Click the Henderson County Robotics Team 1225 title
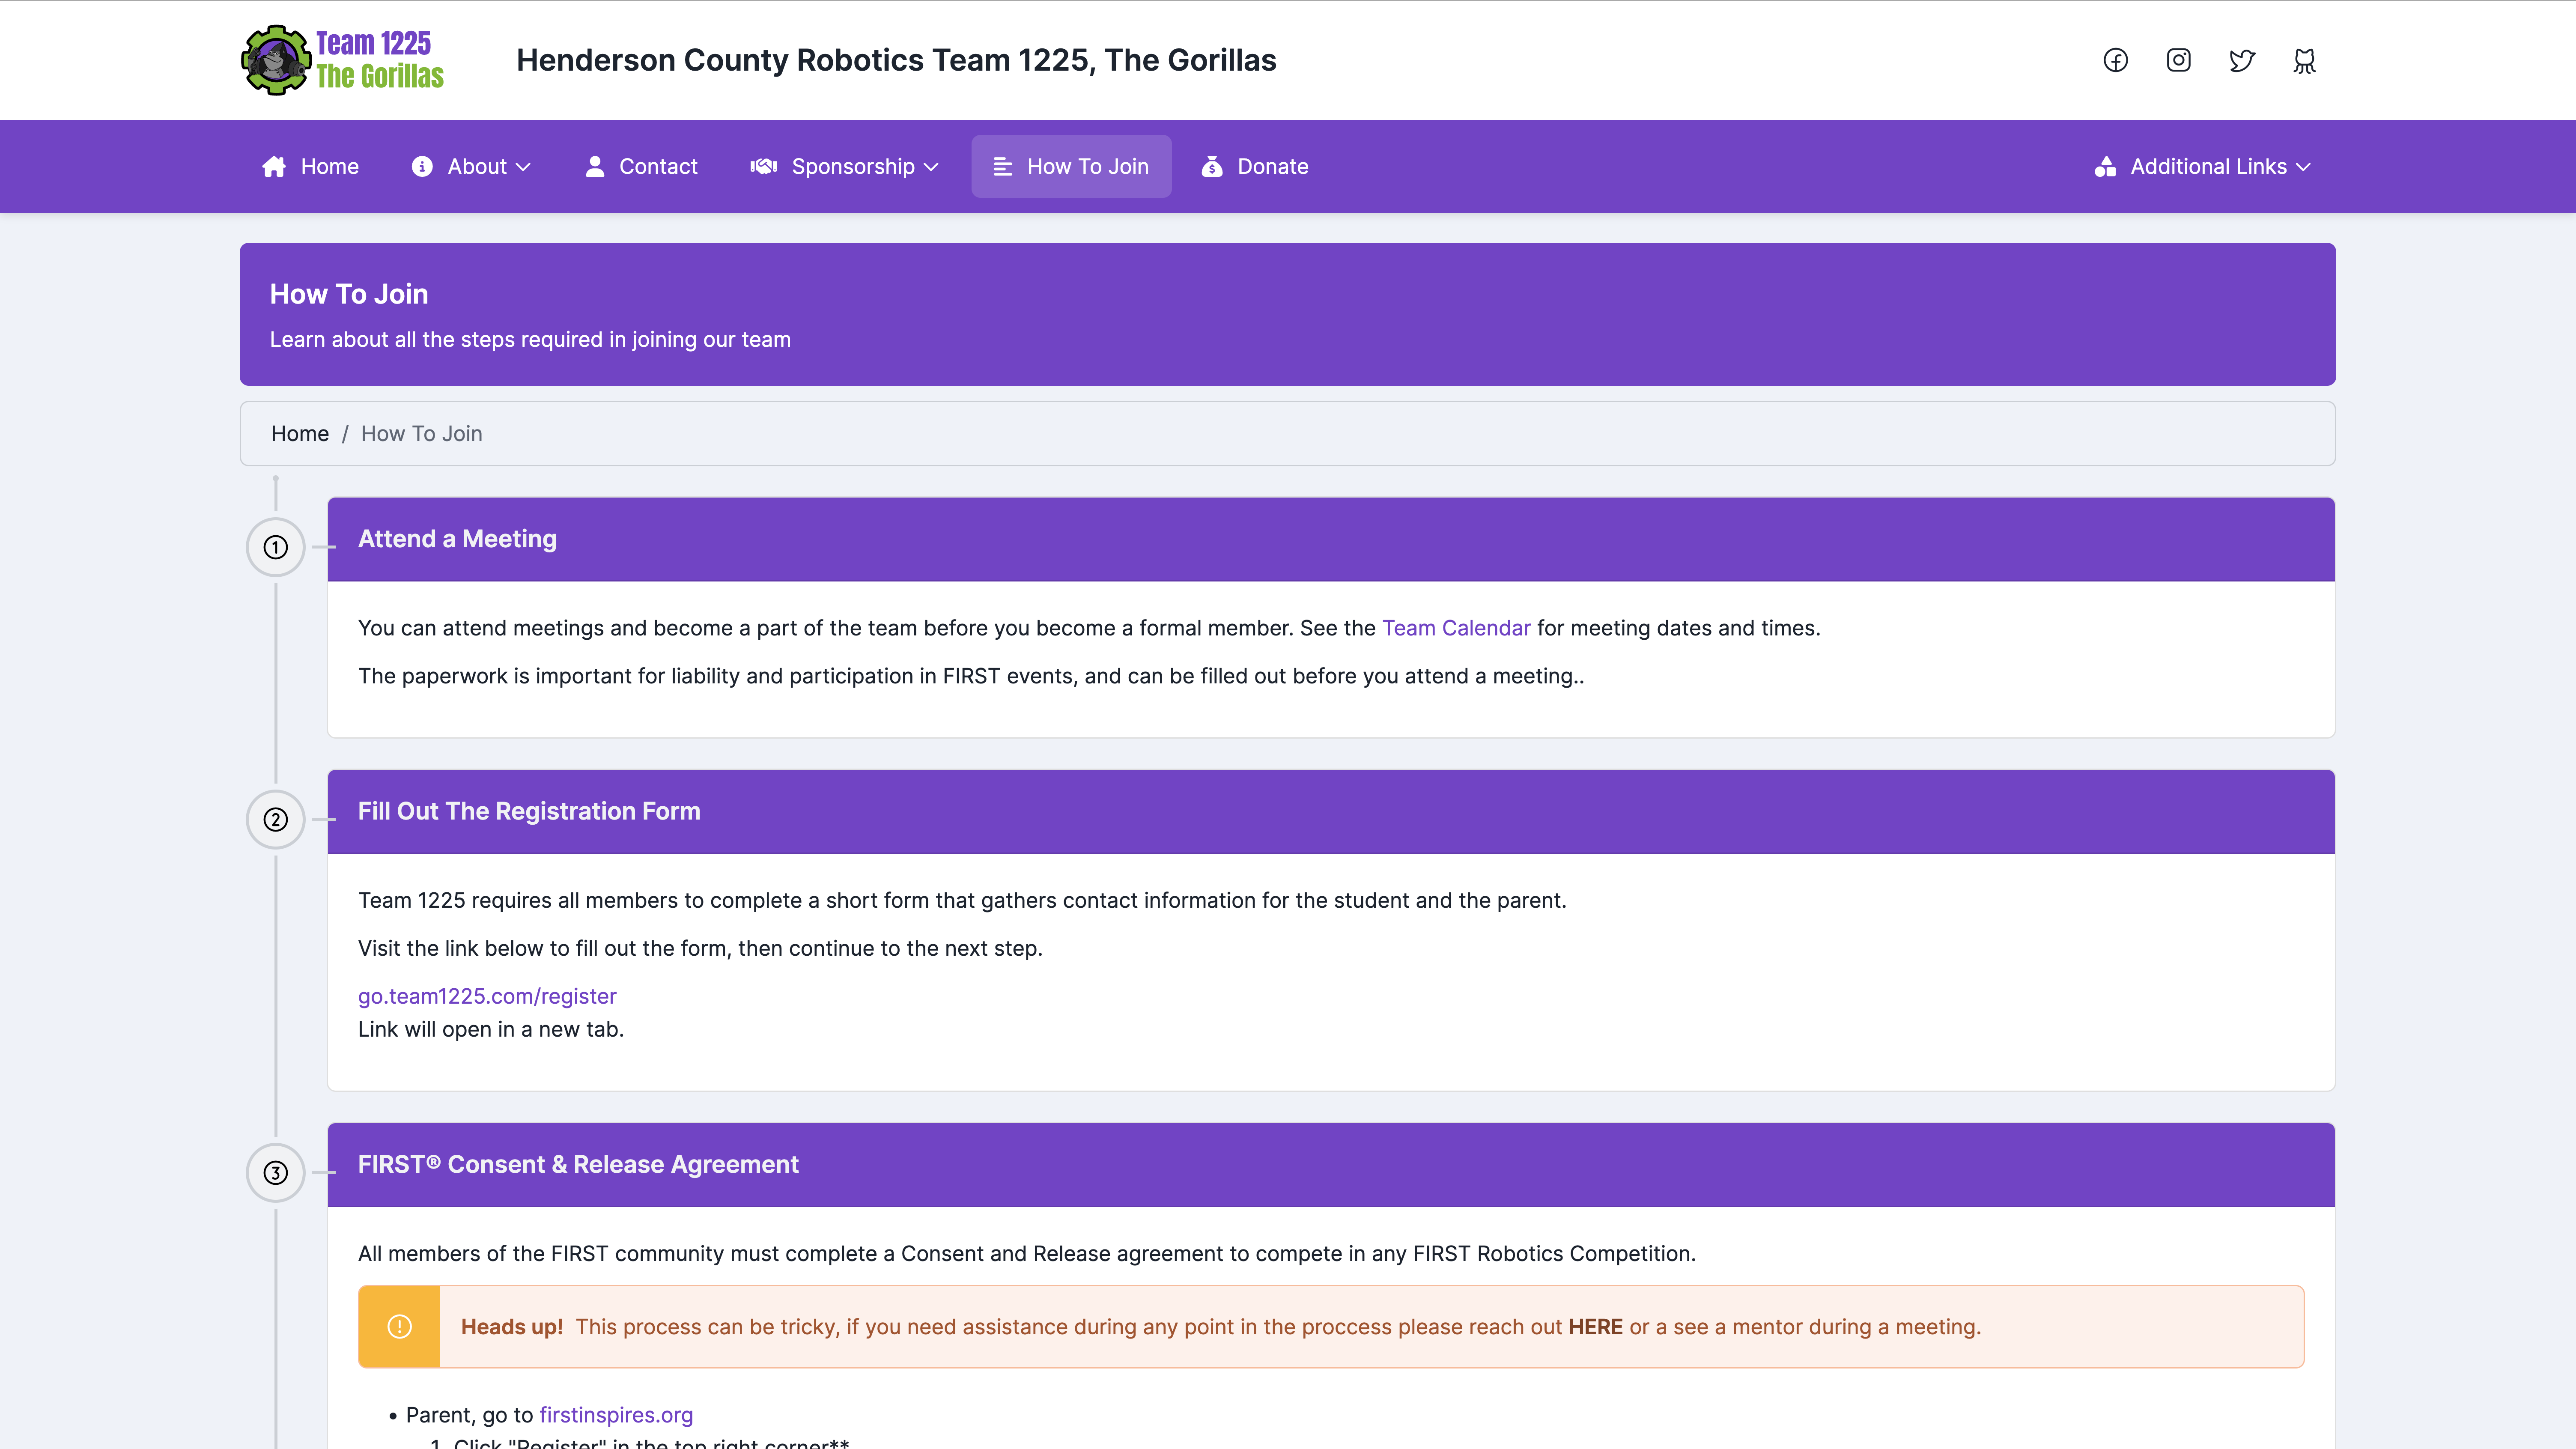 tap(896, 60)
